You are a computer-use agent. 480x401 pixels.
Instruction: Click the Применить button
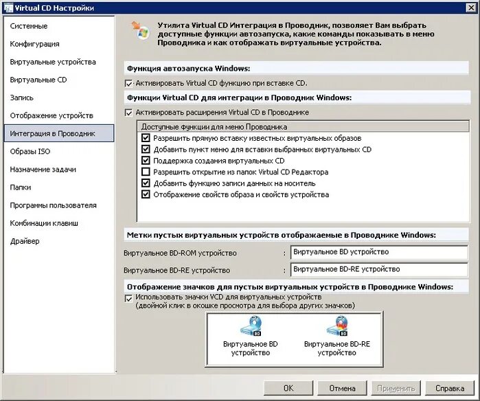396,388
